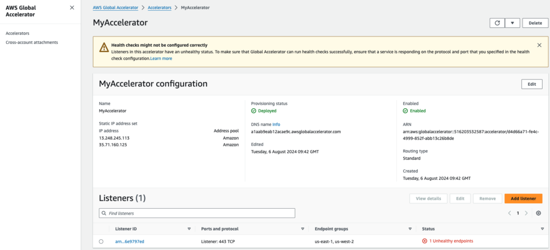This screenshot has height=250, width=550.
Task: Open Cross-account attachments in the sidebar
Action: click(x=32, y=42)
